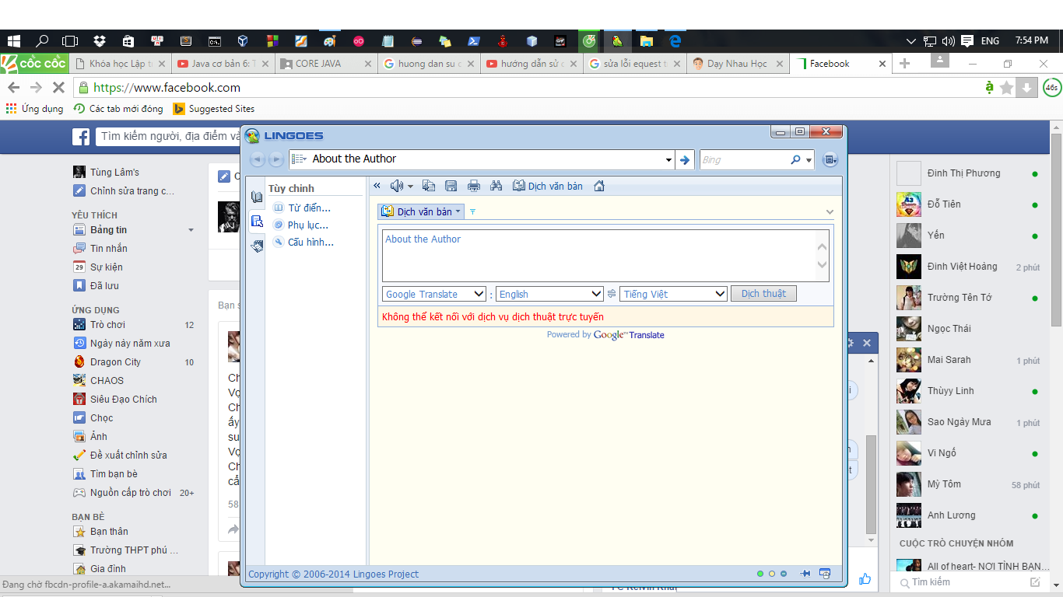Click Dịch văn bản in Lingoes toolbar
The width and height of the screenshot is (1063, 597).
[548, 186]
